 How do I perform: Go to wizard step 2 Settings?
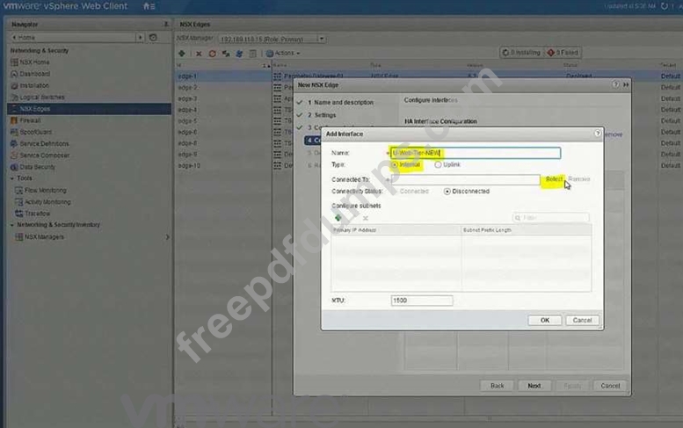322,115
